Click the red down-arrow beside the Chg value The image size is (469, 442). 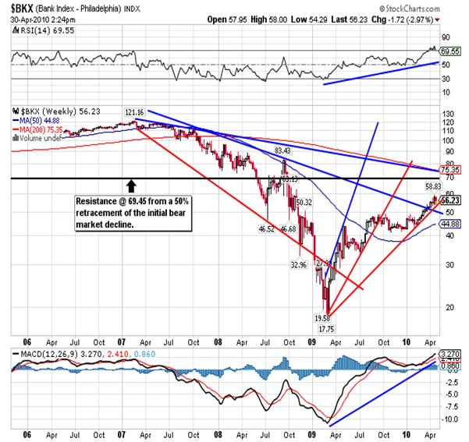[x=437, y=19]
